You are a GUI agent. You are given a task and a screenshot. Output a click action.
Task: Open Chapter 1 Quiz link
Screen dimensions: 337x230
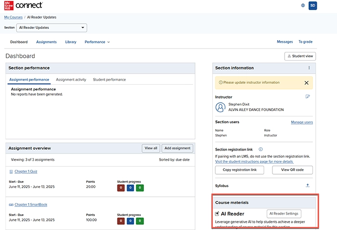click(26, 172)
